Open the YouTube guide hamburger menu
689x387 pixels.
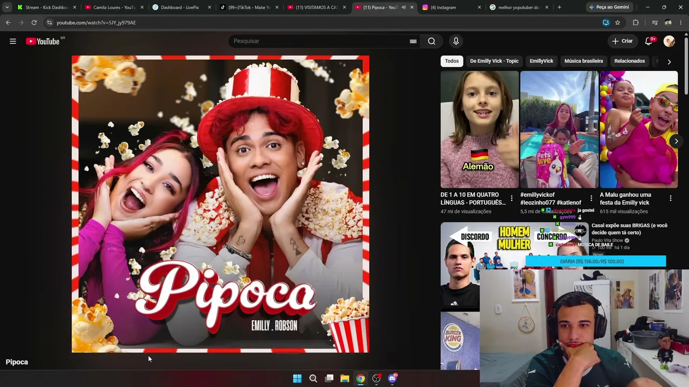(13, 41)
